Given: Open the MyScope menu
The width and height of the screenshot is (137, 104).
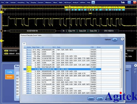Looking at the screenshot, I should 67,2.
